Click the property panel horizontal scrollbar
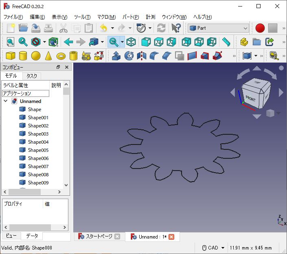Viewport: 287px width, 254px height. pyautogui.click(x=35, y=227)
